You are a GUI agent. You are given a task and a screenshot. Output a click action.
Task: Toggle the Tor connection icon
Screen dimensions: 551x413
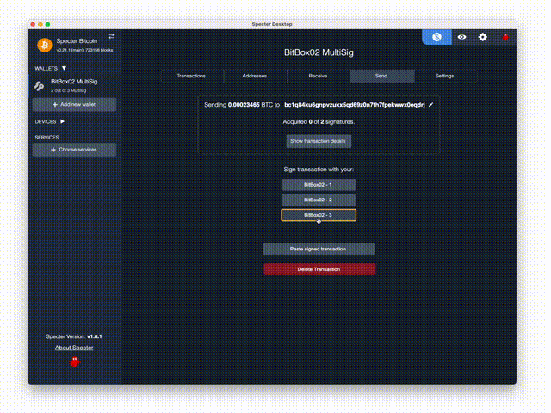point(436,37)
